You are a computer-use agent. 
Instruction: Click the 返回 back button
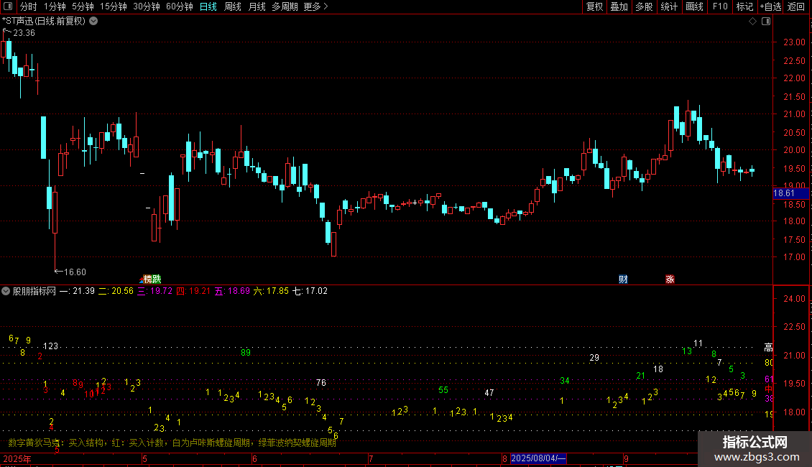796,6
